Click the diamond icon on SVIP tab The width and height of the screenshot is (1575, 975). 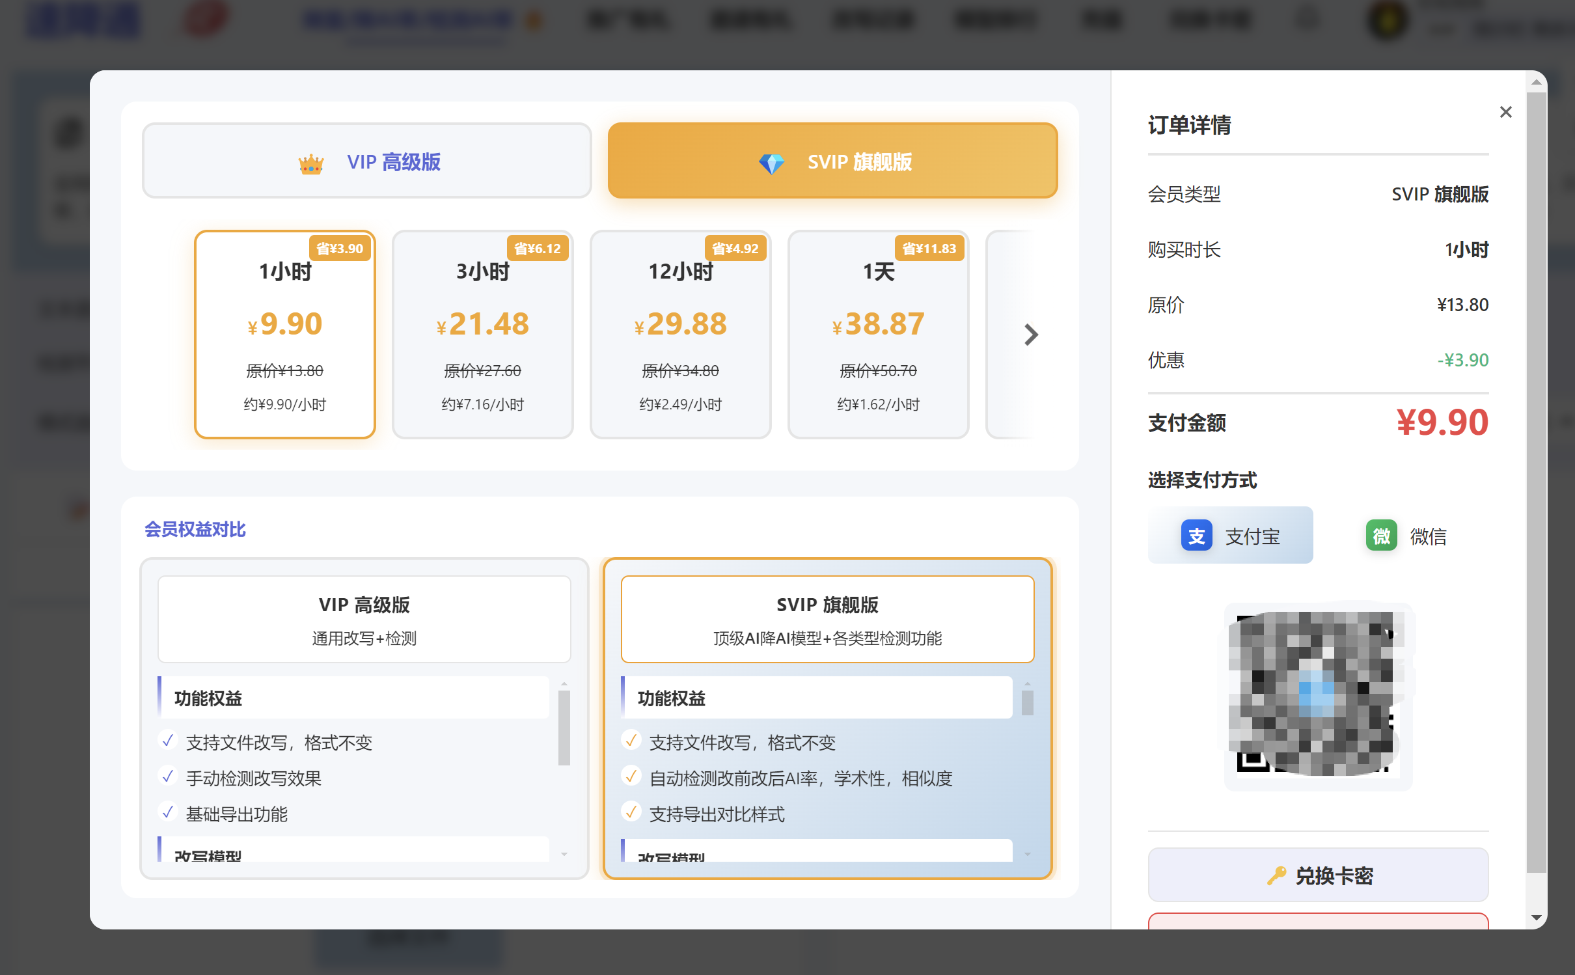coord(771,163)
